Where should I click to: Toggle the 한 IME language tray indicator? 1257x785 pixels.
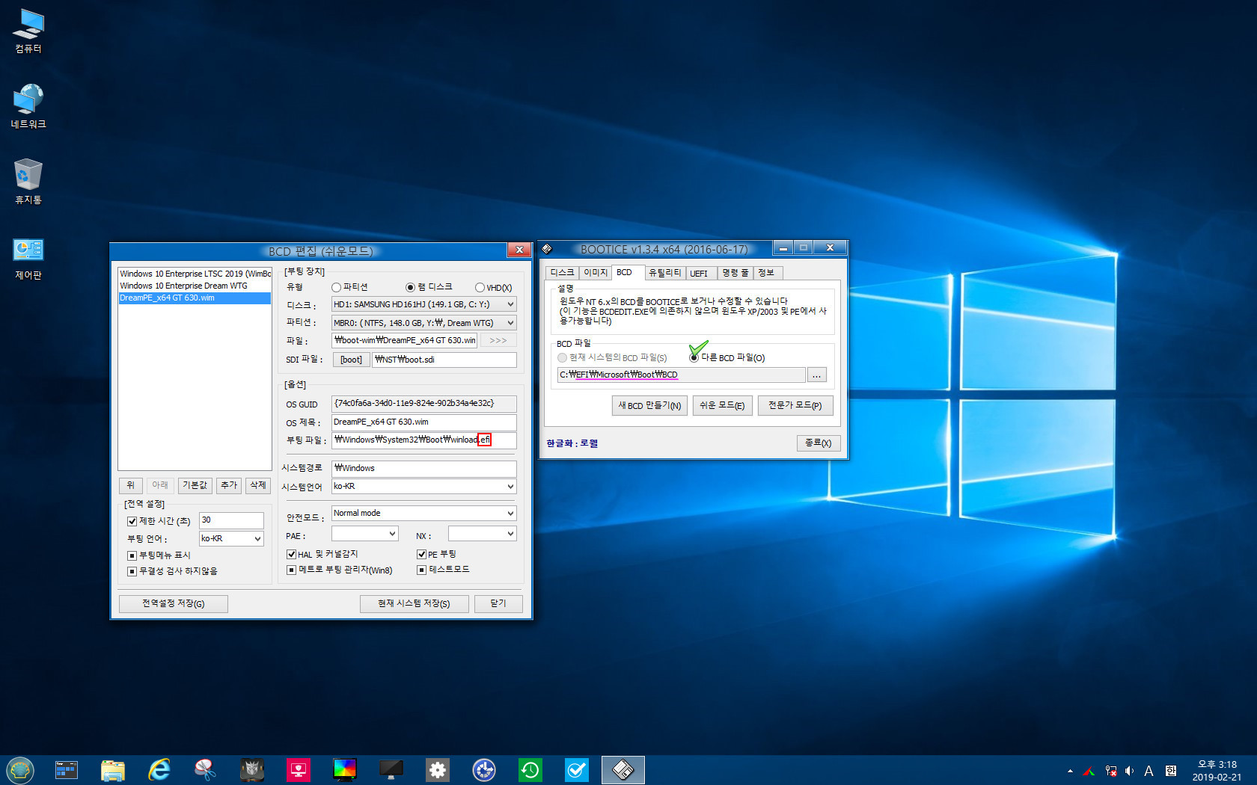[x=1171, y=771]
